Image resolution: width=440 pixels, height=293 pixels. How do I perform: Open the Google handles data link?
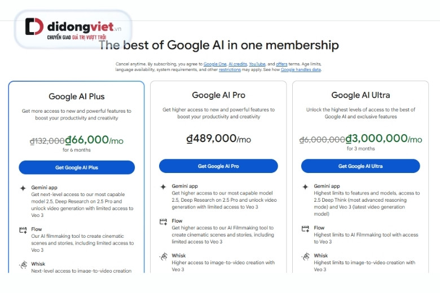(x=301, y=70)
